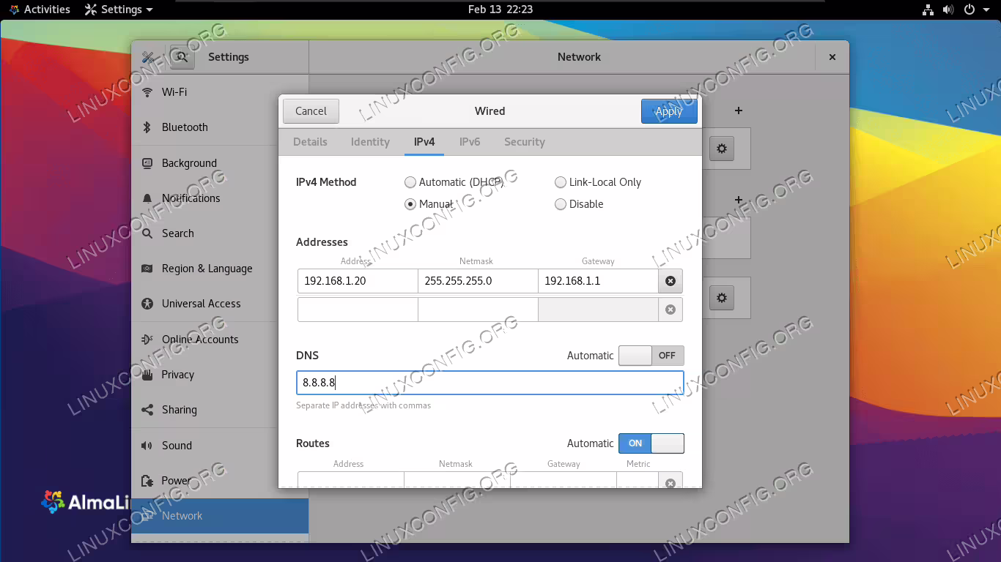Open the clock Feb 13 22:23
Screen dimensions: 1001x562
pyautogui.click(x=500, y=10)
